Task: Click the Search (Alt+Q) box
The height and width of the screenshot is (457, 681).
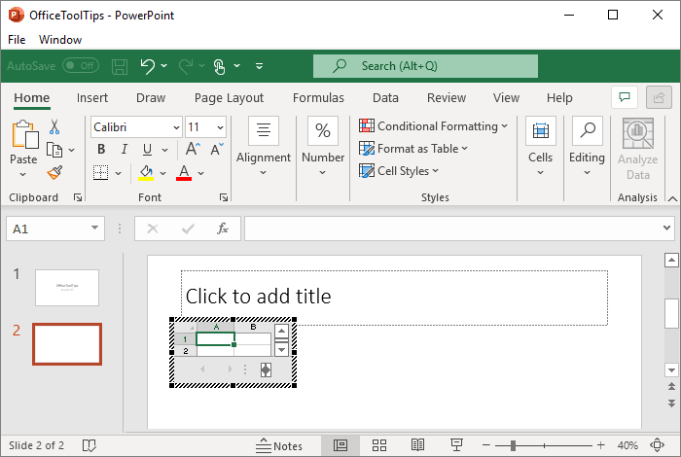Action: (425, 66)
